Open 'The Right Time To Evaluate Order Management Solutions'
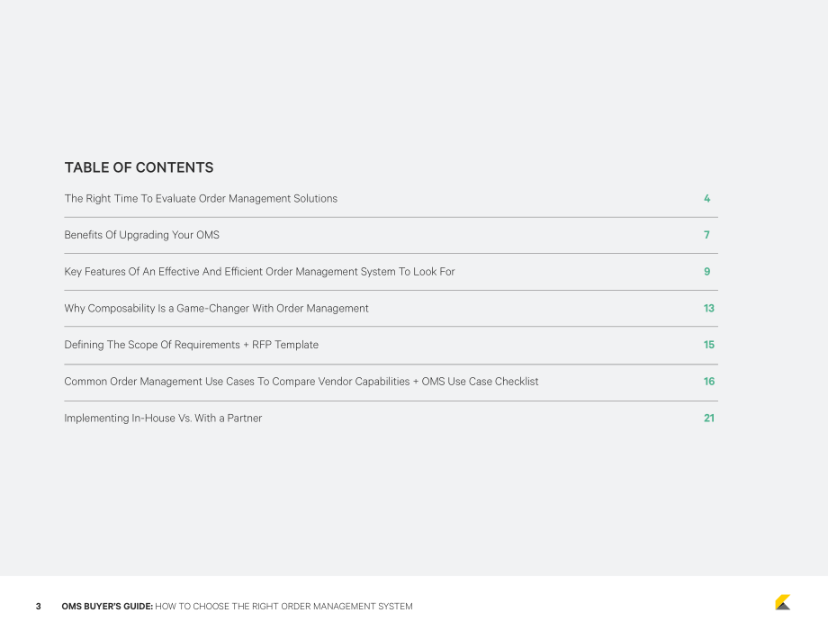This screenshot has width=828, height=640. (201, 199)
